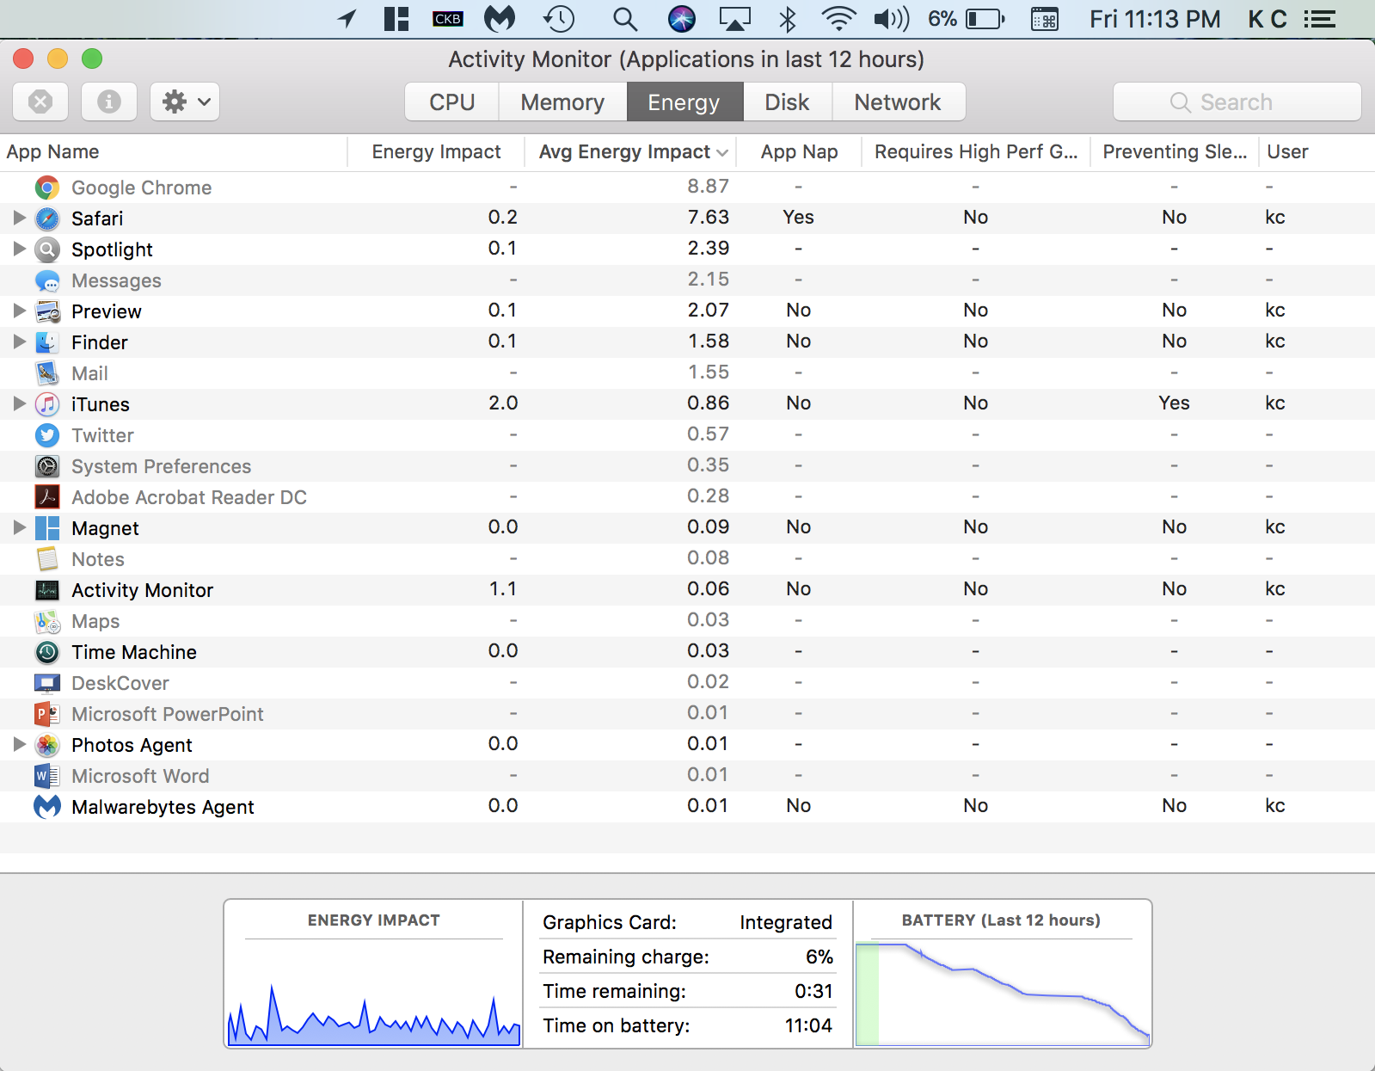Click the Activity Monitor row icon
The height and width of the screenshot is (1071, 1375).
[47, 590]
